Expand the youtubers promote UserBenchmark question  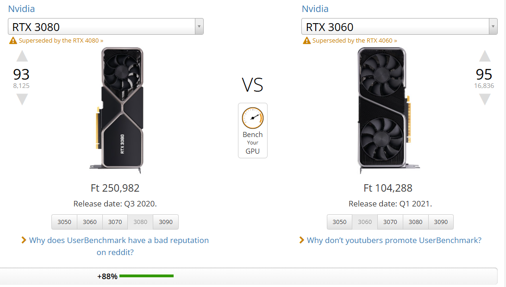coord(394,240)
